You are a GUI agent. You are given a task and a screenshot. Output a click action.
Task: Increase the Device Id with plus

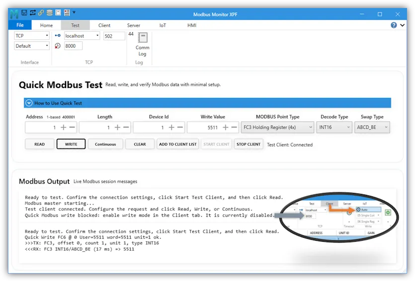pos(171,127)
